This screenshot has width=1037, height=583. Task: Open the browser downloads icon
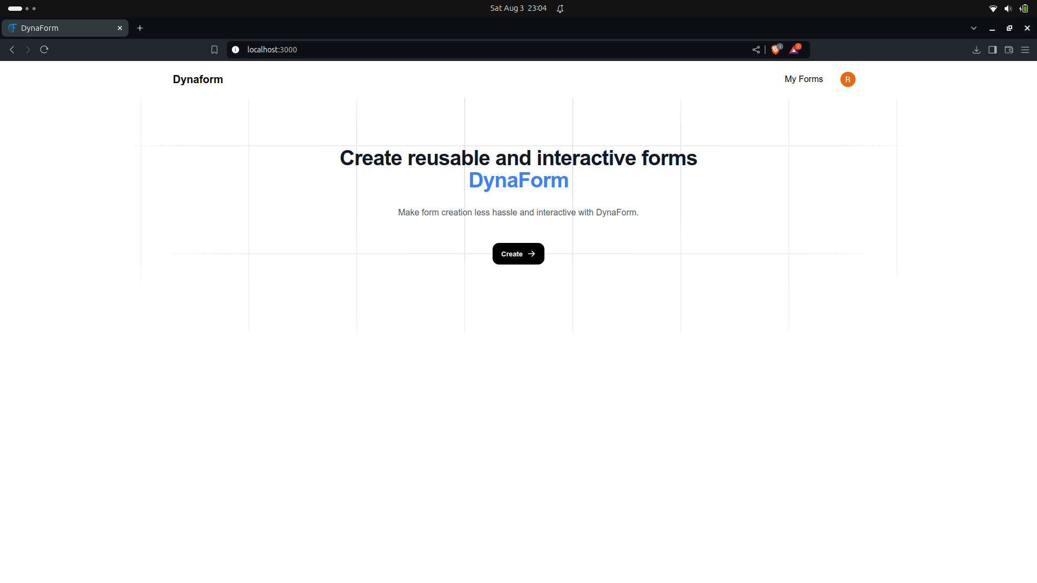[977, 50]
